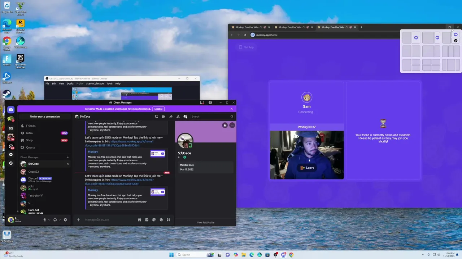Viewport: 462px width, 259px height.
Task: Expand headphone output options arrow
Action: click(59, 220)
